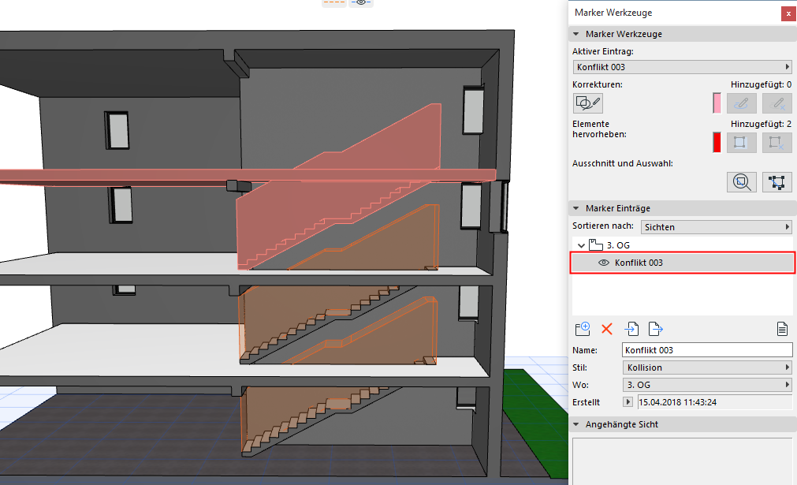Image resolution: width=797 pixels, height=485 pixels.
Task: Click the red highlight color swatch
Action: (717, 142)
